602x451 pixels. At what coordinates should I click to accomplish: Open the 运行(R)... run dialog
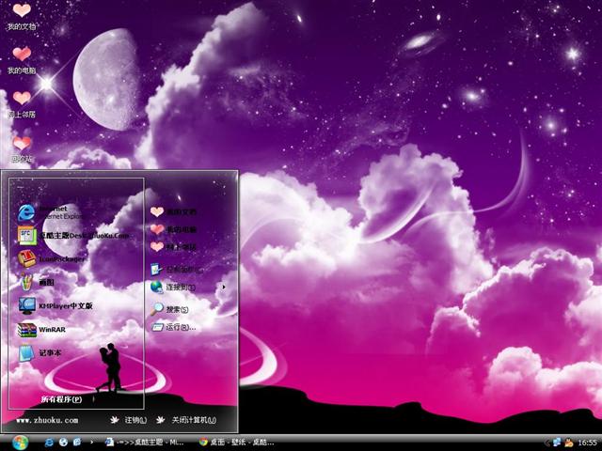point(173,327)
